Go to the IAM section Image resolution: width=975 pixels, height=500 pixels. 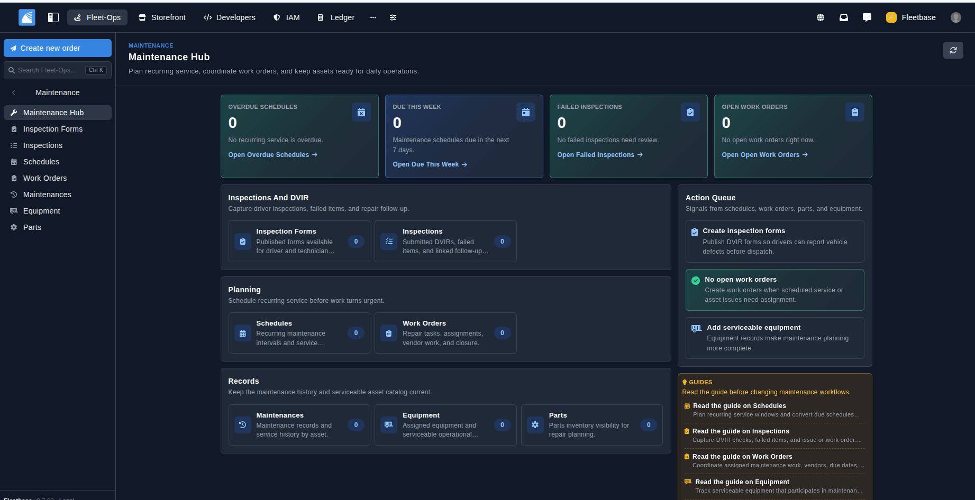[x=287, y=17]
